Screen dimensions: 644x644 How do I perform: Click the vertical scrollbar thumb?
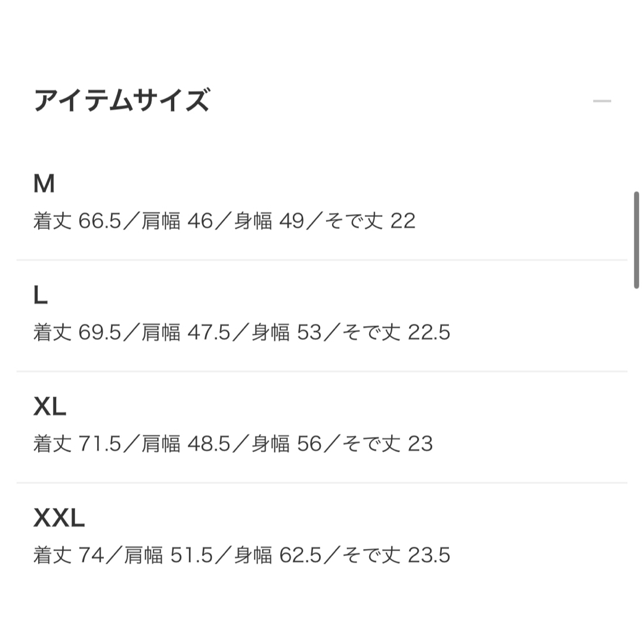(x=636, y=240)
